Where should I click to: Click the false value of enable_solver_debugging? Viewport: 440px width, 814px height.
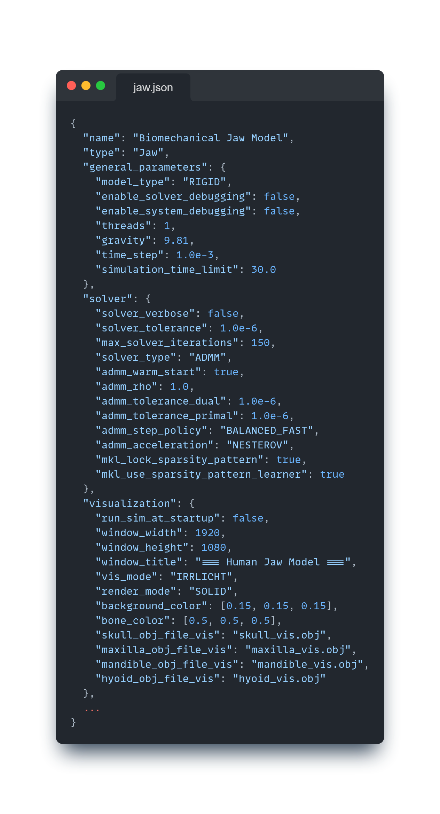pos(279,197)
